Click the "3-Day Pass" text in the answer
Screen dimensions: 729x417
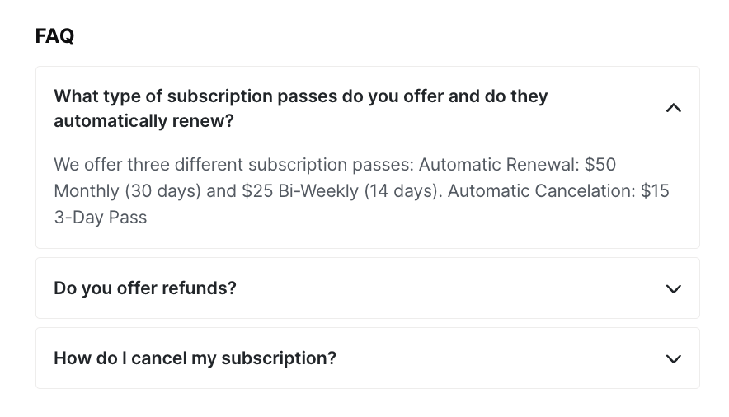coord(100,218)
